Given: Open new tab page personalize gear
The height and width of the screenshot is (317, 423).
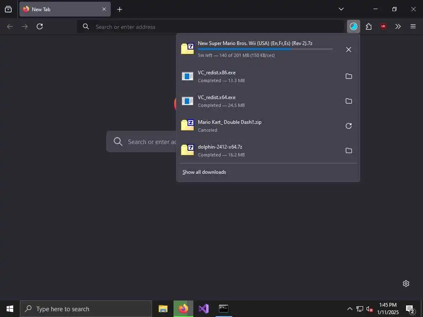Looking at the screenshot, I should [x=406, y=284].
